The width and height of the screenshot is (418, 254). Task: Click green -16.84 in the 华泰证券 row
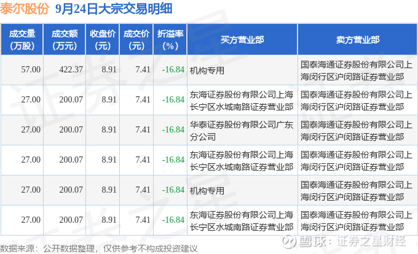pyautogui.click(x=173, y=130)
